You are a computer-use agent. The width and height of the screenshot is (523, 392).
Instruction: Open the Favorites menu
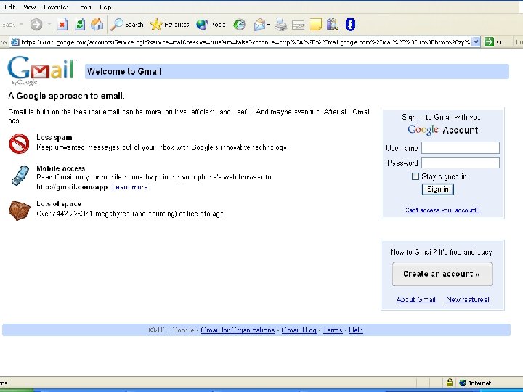57,7
